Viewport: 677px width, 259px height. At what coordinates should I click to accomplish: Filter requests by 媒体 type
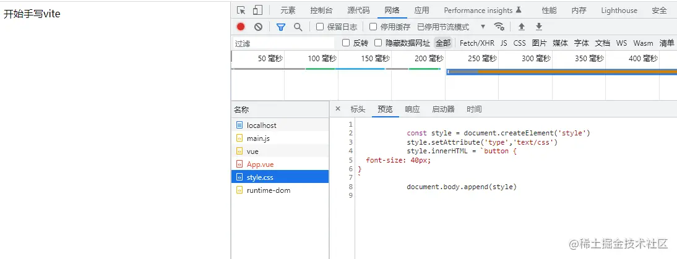(x=561, y=43)
